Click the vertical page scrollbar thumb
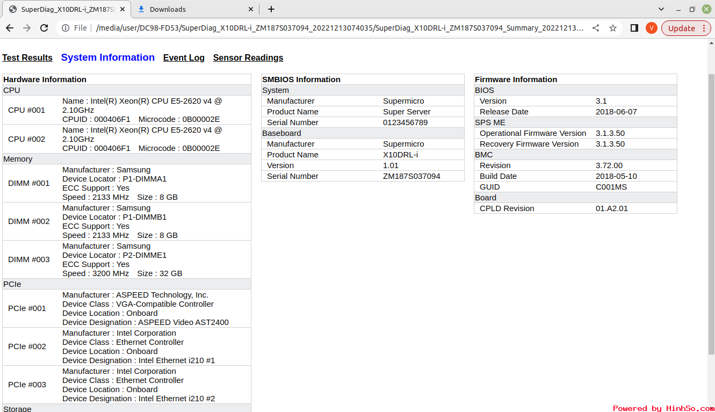This screenshot has width=715, height=412. coord(711,214)
